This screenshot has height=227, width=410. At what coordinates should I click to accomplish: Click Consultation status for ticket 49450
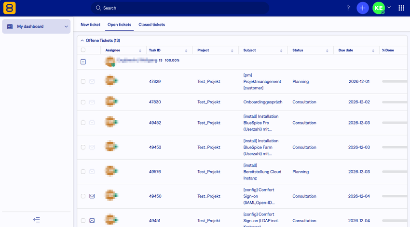coord(304,196)
